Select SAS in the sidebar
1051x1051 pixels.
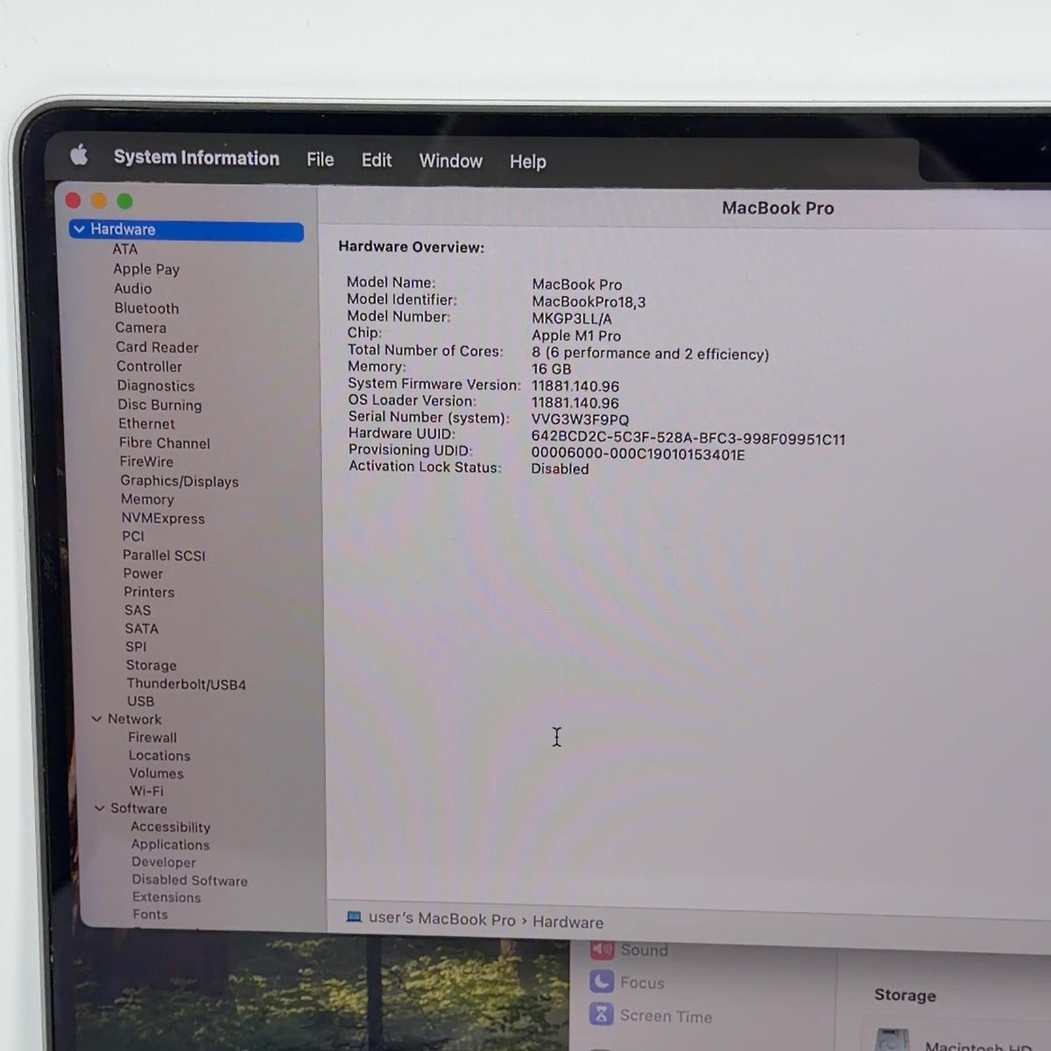(138, 610)
